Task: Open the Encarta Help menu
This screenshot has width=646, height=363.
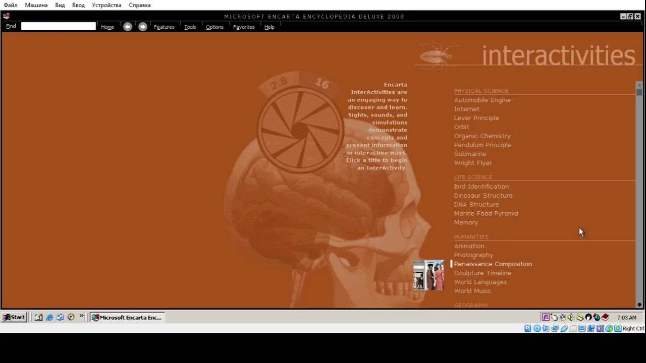Action: (x=270, y=27)
